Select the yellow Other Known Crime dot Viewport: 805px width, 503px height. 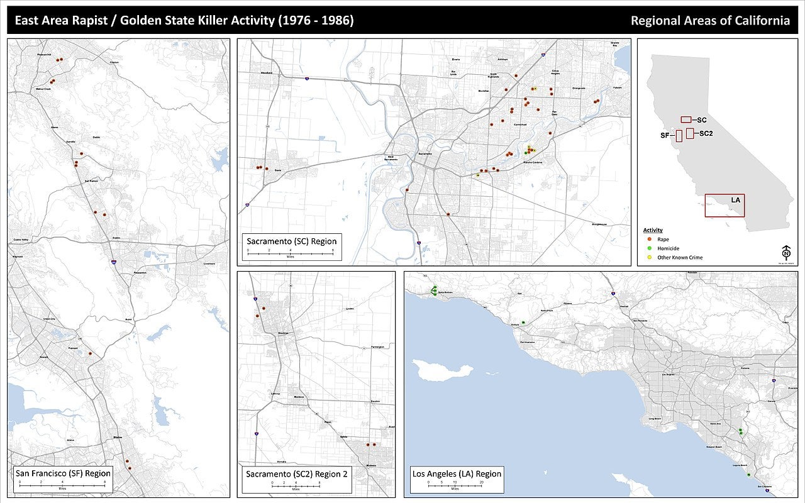[x=649, y=257]
